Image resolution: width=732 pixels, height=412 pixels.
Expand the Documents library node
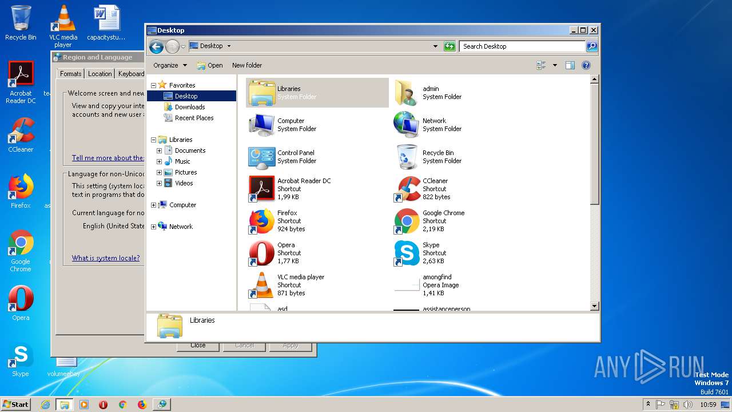(159, 150)
